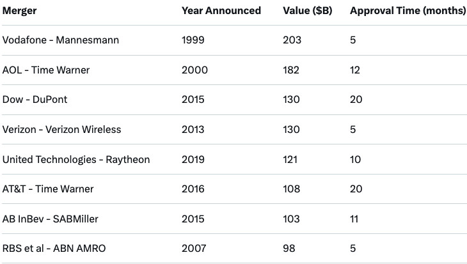Click the Value ($B) column header

[x=307, y=11]
